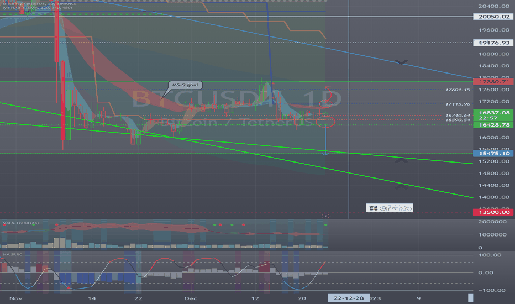Click the MS-Signal callout label
This screenshot has height=304, width=515.
coord(185,85)
